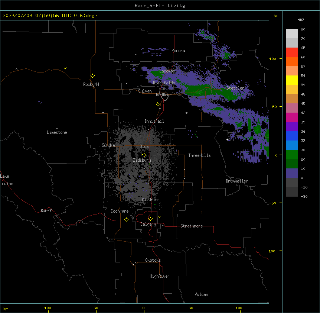Pick the yellow diamond marker under Olds

point(144,155)
